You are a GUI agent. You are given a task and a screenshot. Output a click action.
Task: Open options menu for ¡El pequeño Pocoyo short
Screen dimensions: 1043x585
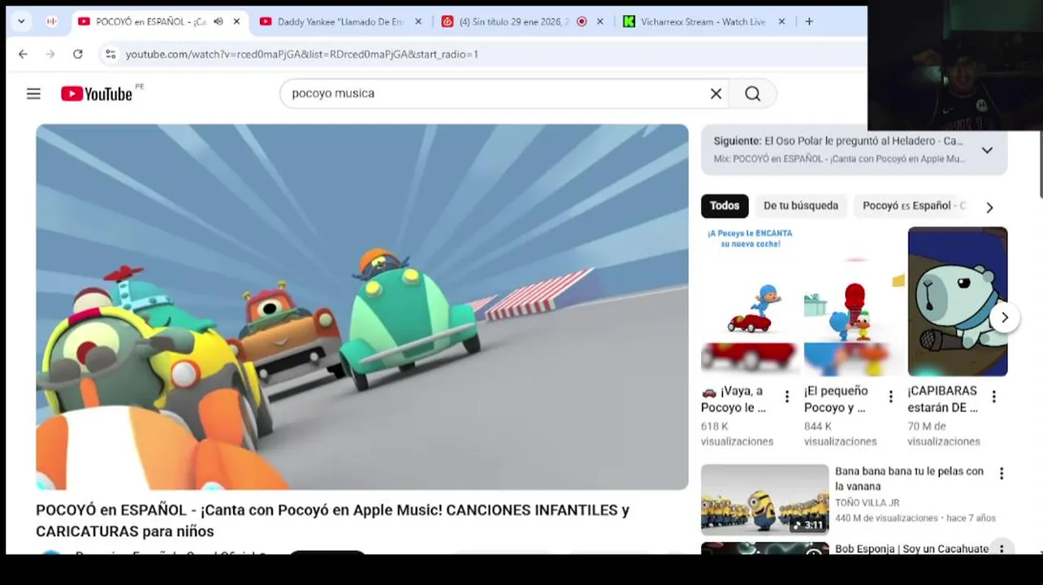coord(890,396)
